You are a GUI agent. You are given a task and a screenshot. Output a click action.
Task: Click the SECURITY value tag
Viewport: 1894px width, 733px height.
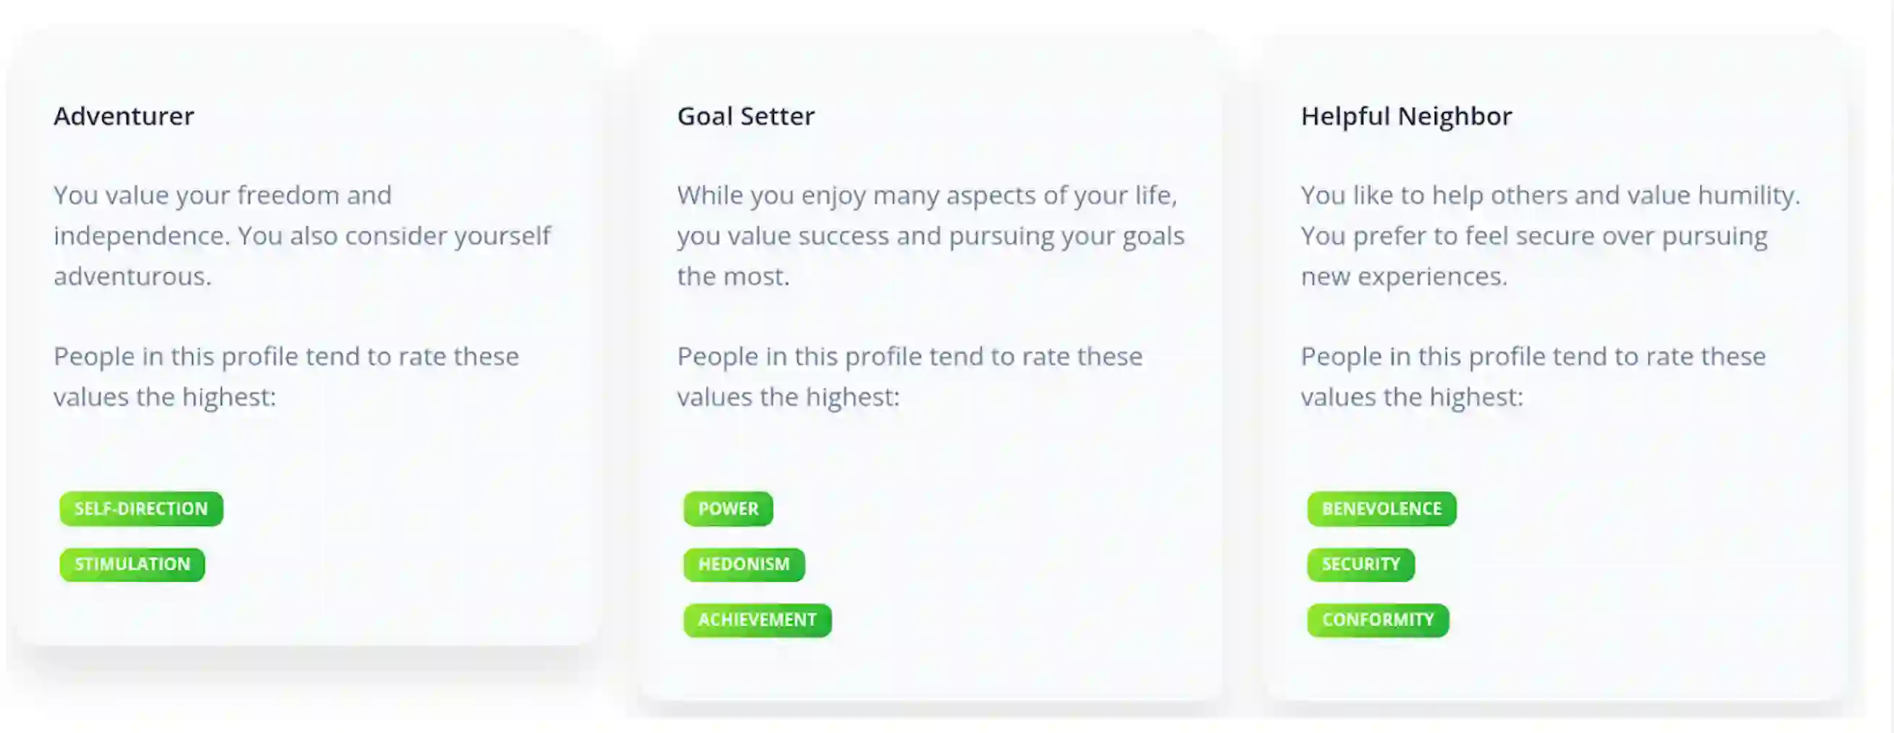1360,564
